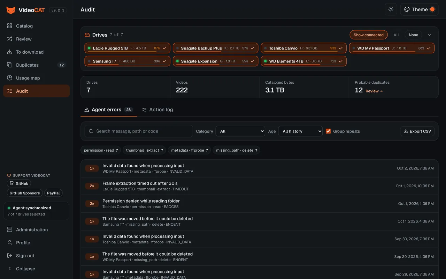Click the Catalog grid icon in sidebar
The height and width of the screenshot is (279, 446).
click(x=10, y=26)
